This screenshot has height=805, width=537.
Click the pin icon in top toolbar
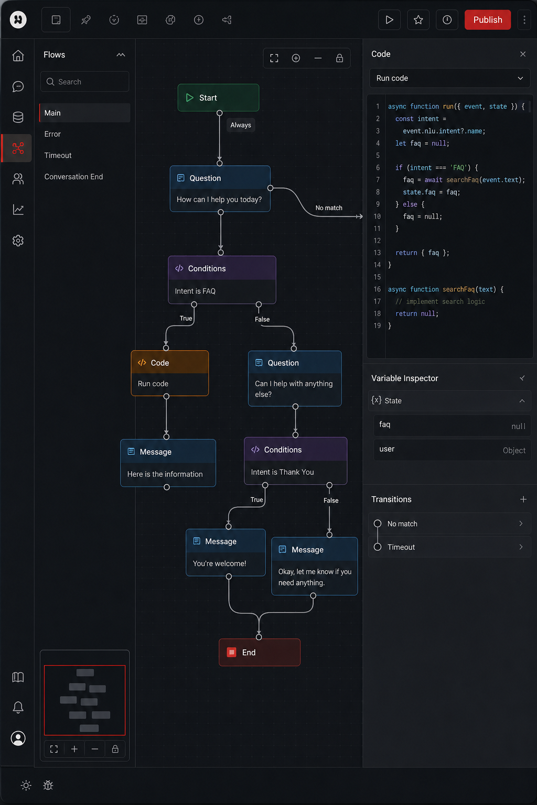(x=86, y=20)
